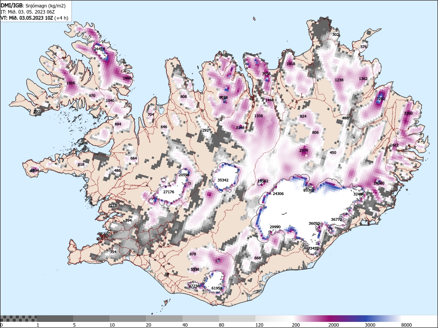The image size is (438, 328).
Task: Click the glacier value 24306
Action: point(278,194)
